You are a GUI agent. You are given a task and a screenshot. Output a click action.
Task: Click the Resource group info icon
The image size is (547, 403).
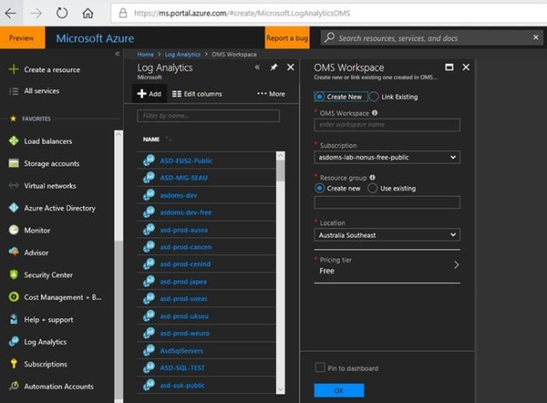pyautogui.click(x=372, y=178)
